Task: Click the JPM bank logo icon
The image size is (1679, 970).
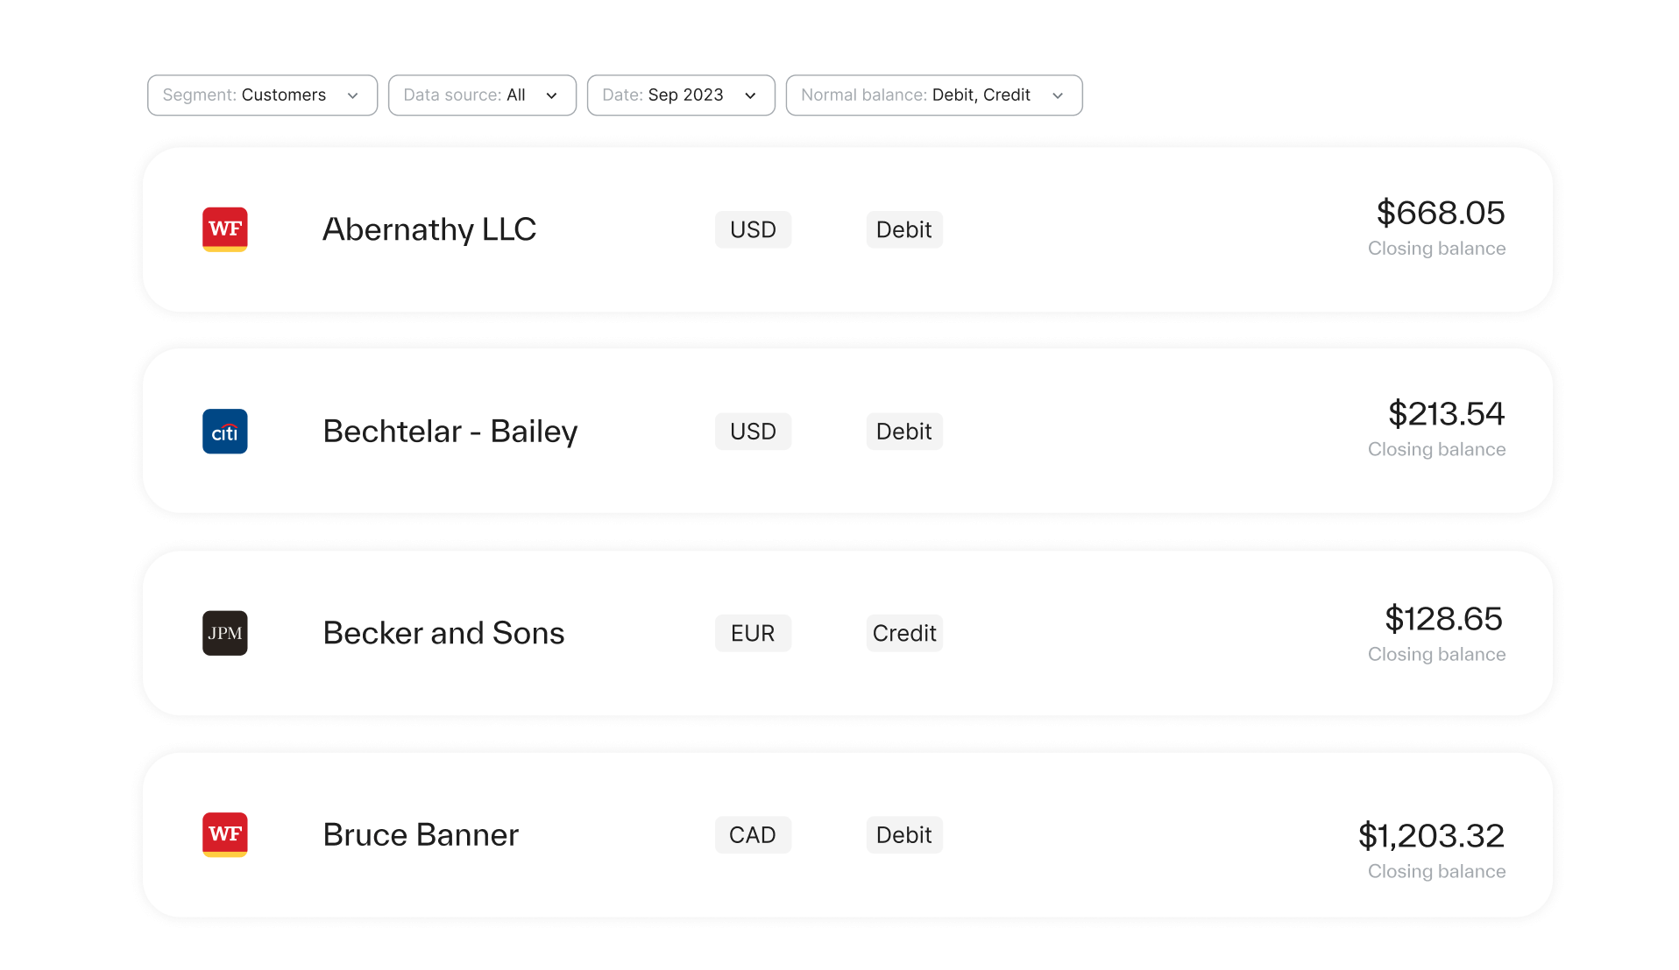Action: [x=224, y=633]
